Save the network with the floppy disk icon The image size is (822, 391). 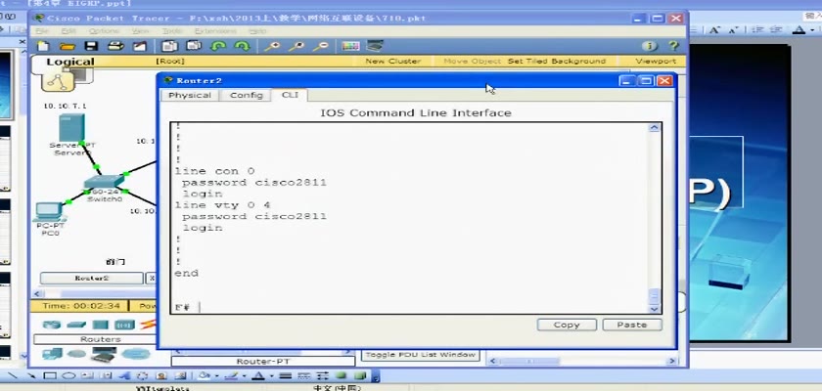91,46
